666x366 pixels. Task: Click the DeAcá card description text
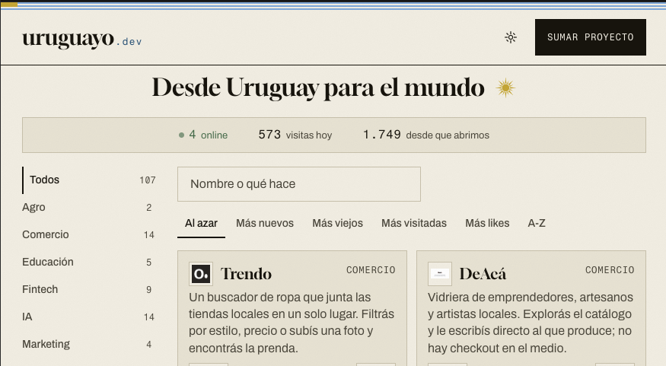[531, 323]
